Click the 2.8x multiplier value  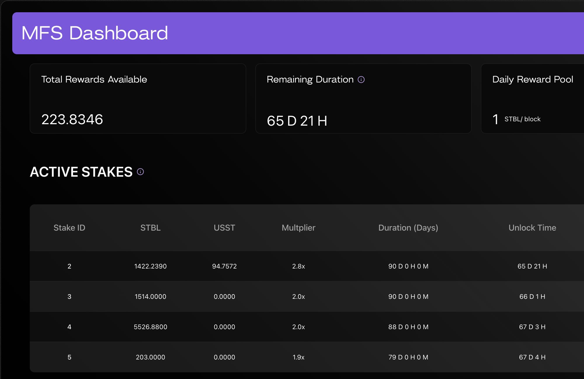tap(298, 266)
